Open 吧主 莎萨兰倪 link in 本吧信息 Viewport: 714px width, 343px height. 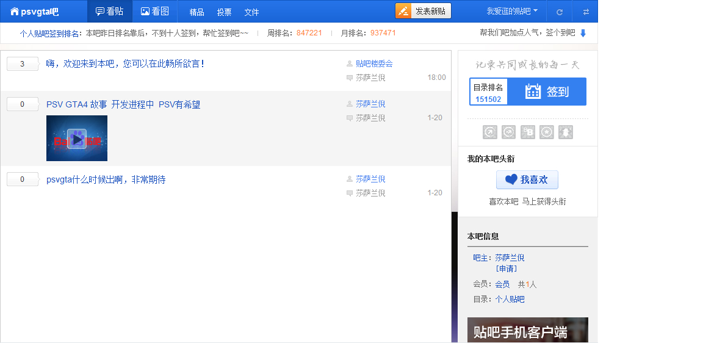(x=510, y=258)
